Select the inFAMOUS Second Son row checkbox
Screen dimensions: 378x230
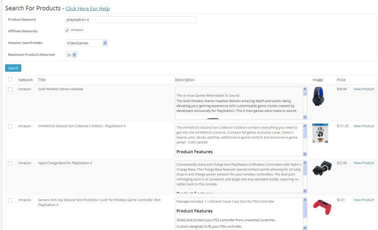click(x=10, y=126)
